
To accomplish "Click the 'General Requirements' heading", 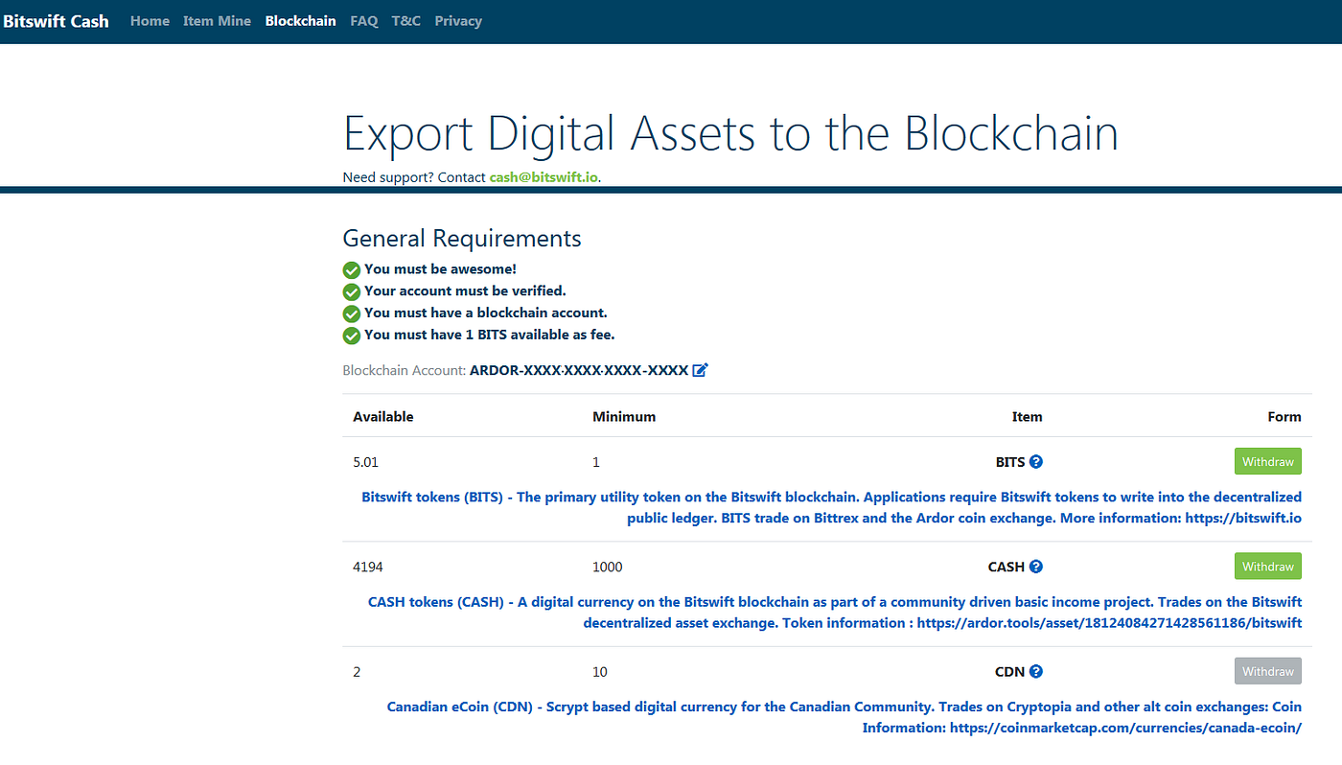I will 462,238.
